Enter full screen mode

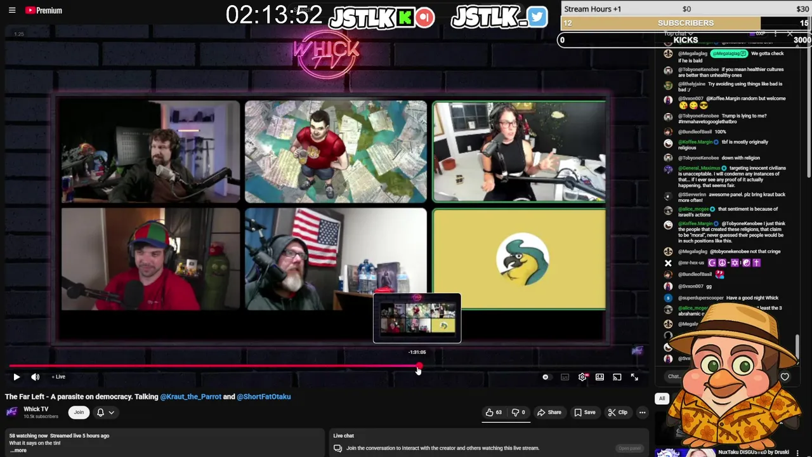(634, 377)
